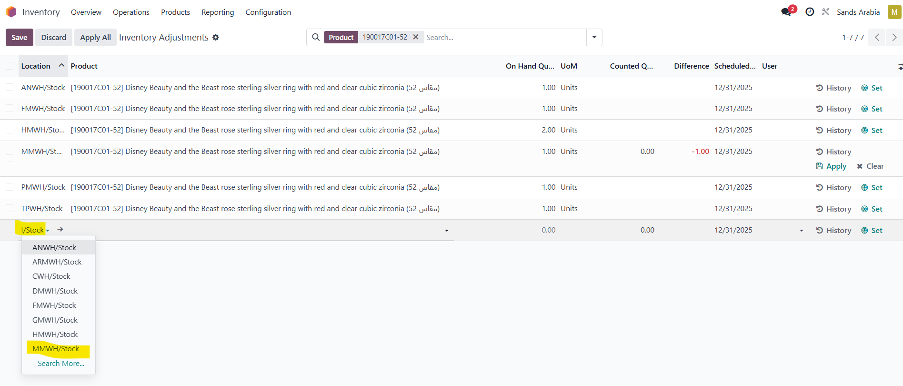The image size is (903, 386).
Task: Select DMWH/Stock in the location list
Action: 59,291
